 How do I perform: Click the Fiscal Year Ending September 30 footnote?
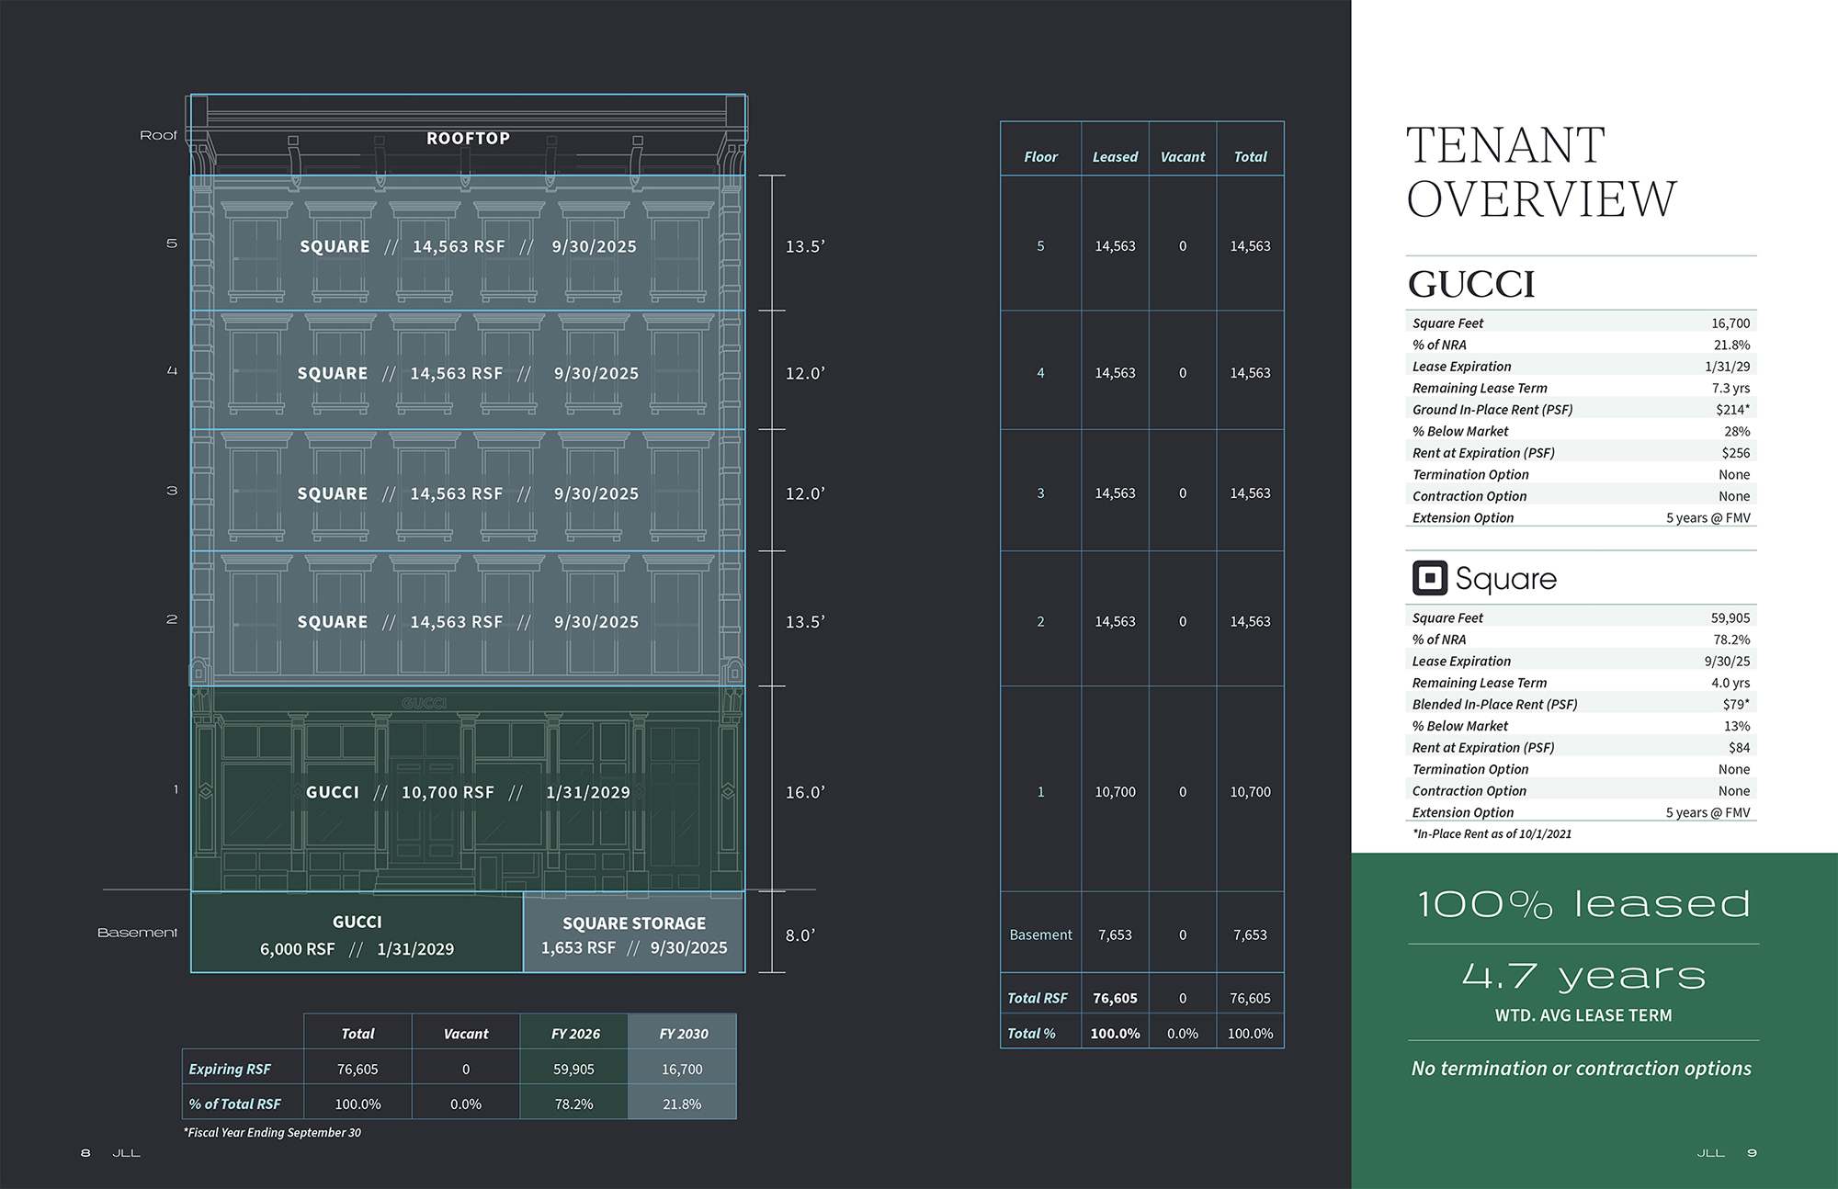click(x=273, y=1132)
